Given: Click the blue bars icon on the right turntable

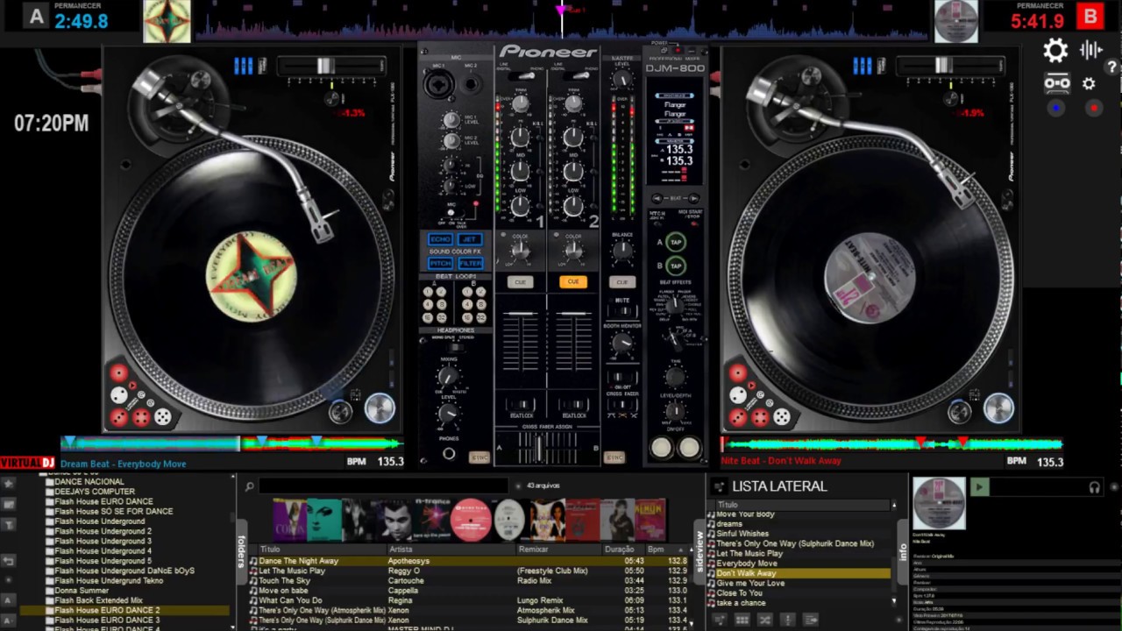Looking at the screenshot, I should [862, 66].
